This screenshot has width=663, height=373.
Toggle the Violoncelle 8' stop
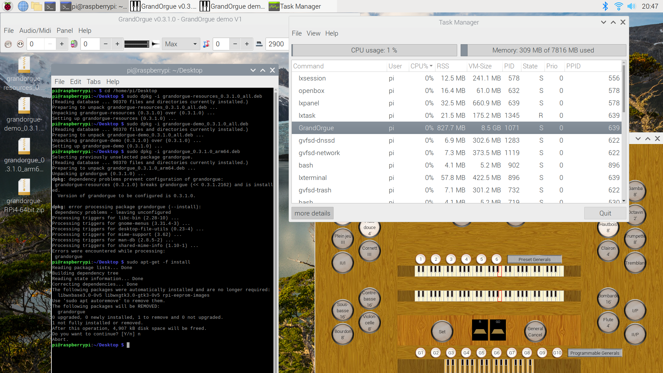click(369, 323)
